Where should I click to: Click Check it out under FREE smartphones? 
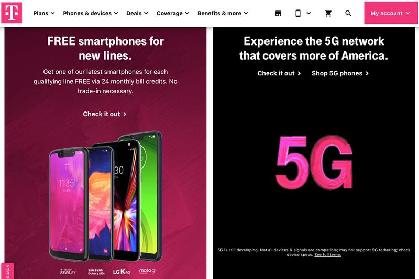click(104, 114)
